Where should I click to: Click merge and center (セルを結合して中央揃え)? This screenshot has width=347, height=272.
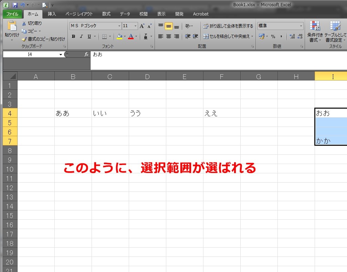pos(228,36)
